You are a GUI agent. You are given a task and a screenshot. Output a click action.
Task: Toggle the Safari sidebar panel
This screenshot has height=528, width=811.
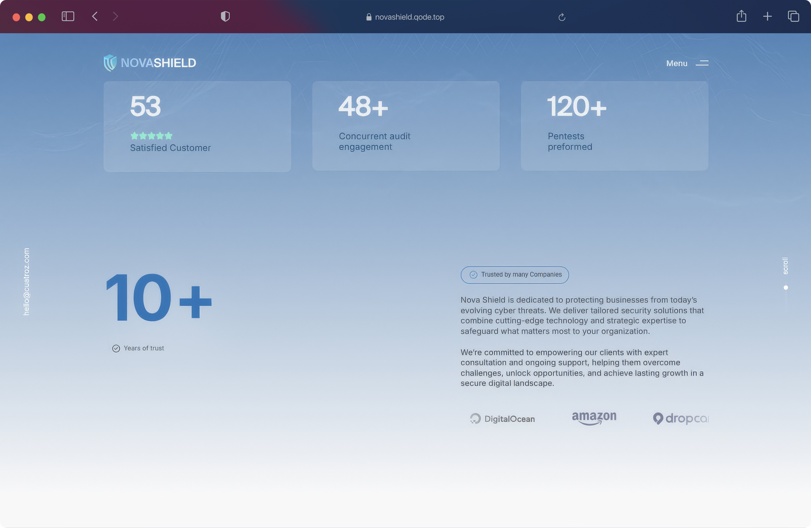coord(68,17)
